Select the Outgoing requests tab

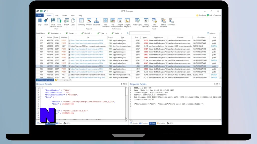(45, 80)
